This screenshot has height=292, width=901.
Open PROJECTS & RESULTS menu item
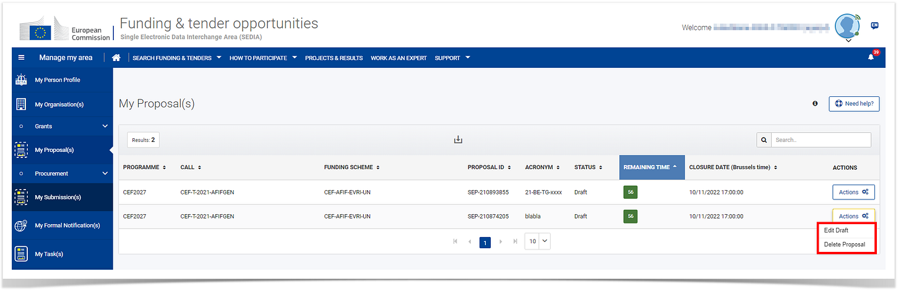pyautogui.click(x=334, y=58)
